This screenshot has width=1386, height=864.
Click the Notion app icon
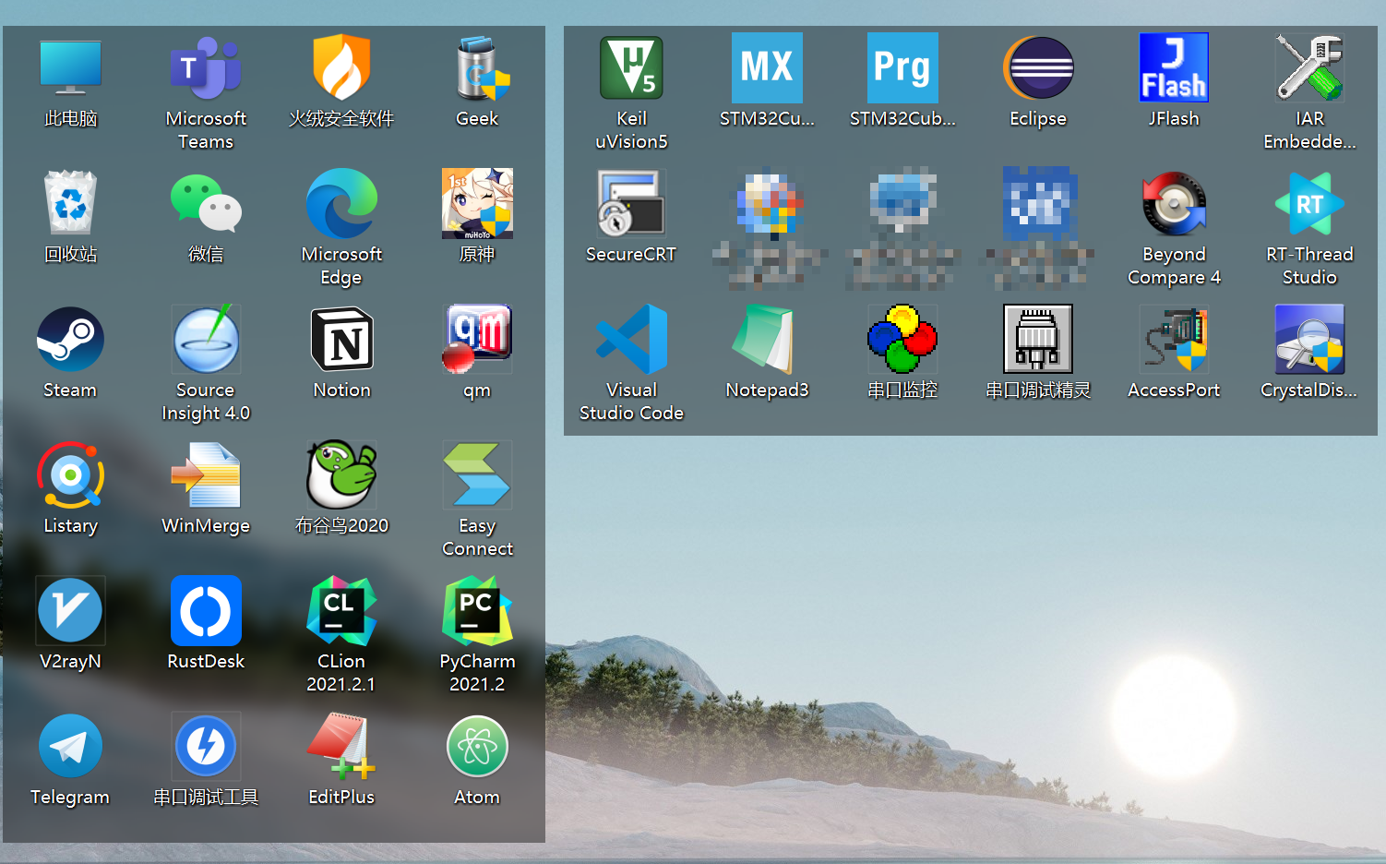[x=341, y=340]
